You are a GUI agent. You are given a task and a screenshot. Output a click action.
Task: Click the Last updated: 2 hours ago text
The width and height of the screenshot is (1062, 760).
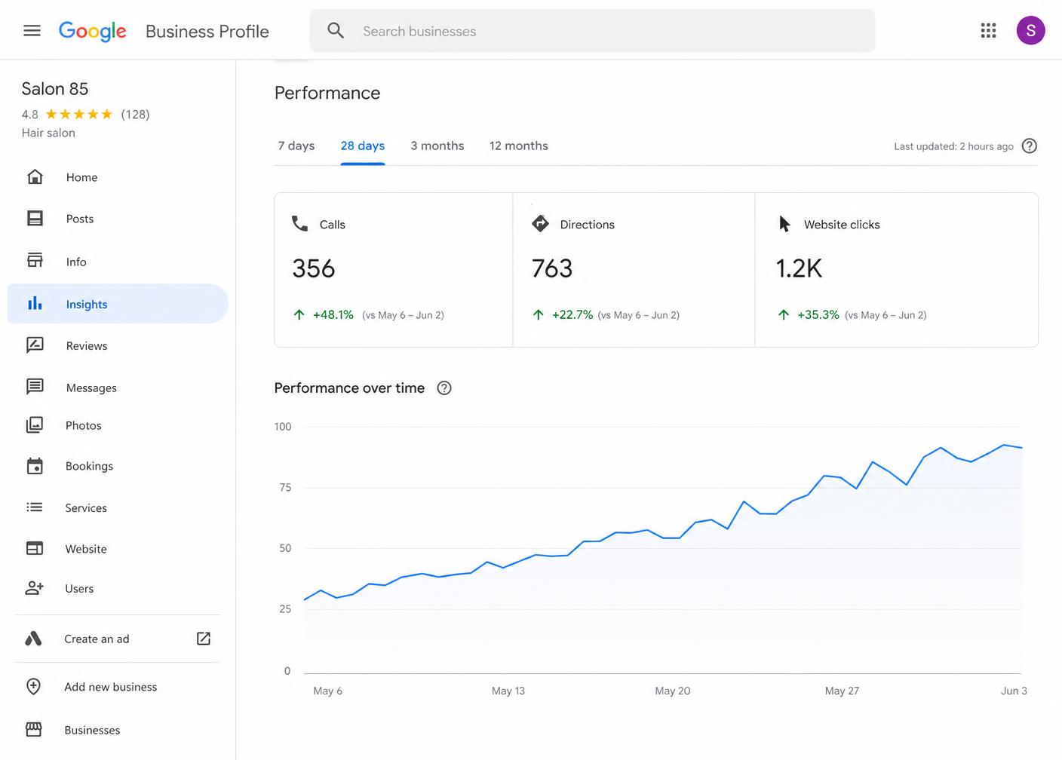pos(953,146)
